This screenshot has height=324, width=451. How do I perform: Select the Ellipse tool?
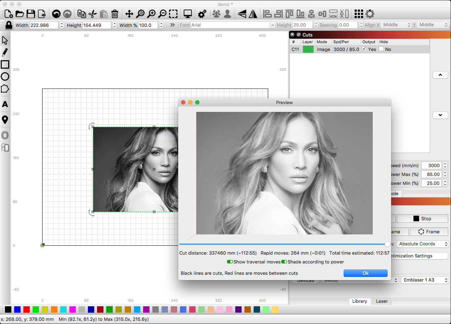click(5, 76)
